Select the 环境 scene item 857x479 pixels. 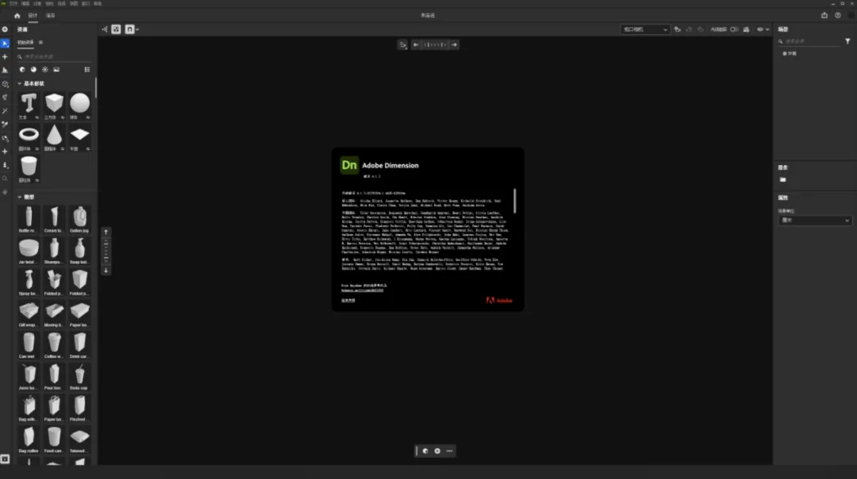tap(790, 53)
